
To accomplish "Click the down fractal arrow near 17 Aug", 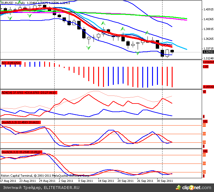I will [x=10, y=19].
